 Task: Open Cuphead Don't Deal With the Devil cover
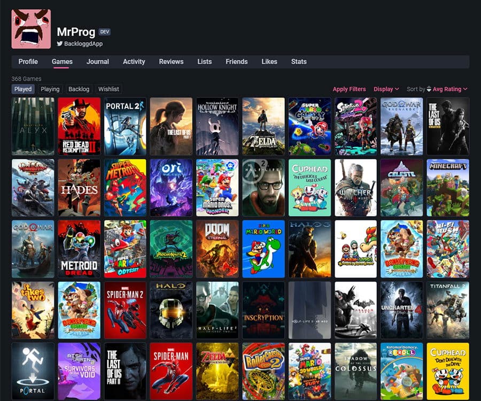[x=448, y=372]
